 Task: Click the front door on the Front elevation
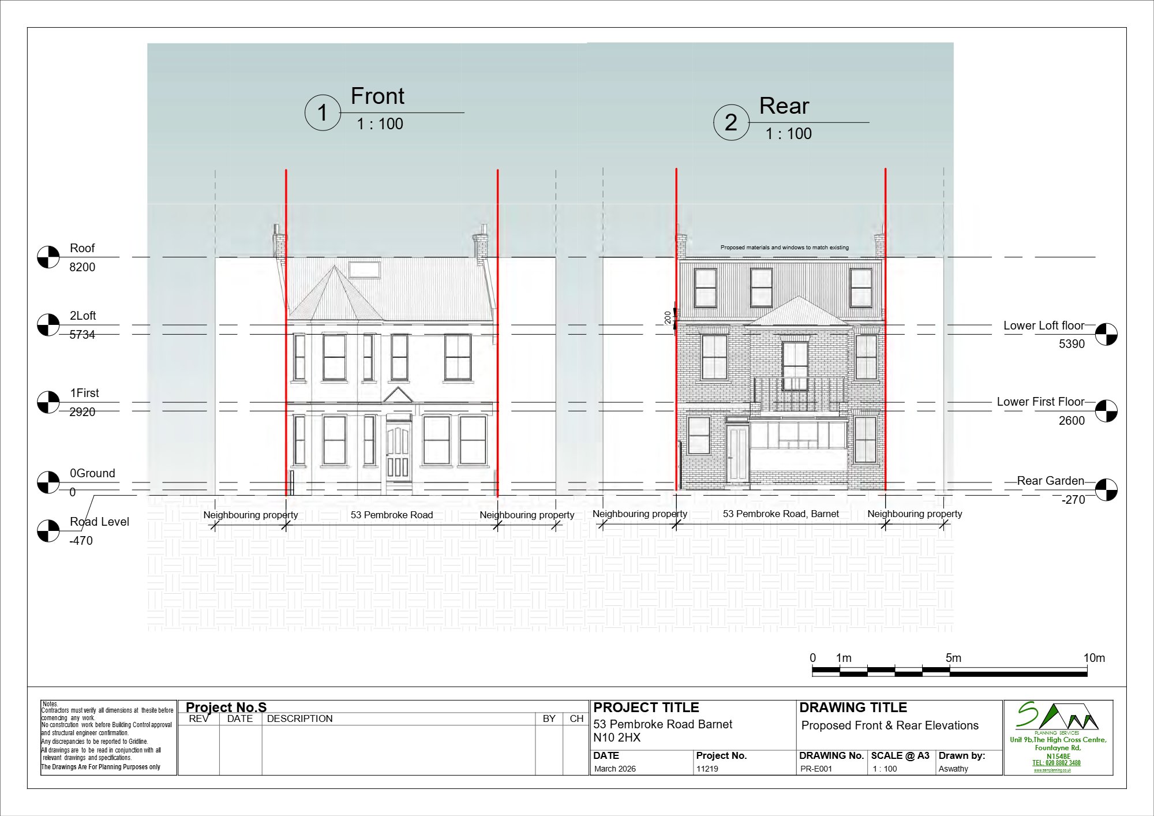pyautogui.click(x=398, y=452)
